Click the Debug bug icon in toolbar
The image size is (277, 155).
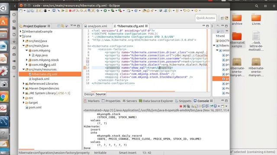pyautogui.click(x=98, y=11)
